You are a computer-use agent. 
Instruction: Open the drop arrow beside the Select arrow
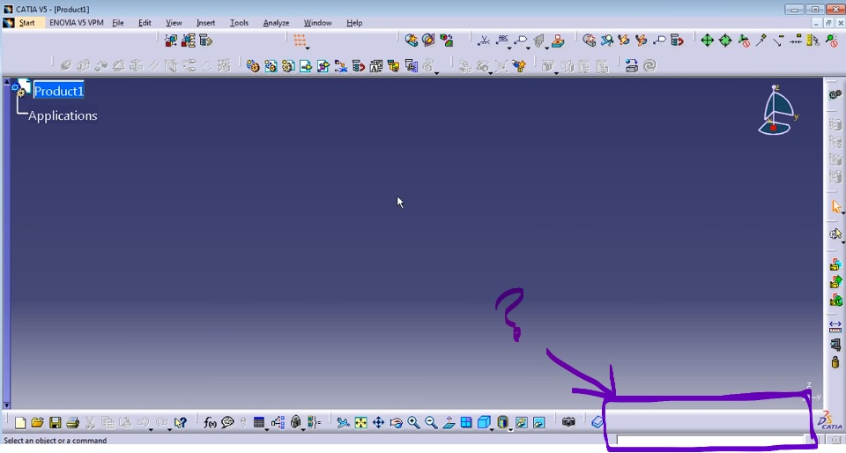click(x=842, y=213)
